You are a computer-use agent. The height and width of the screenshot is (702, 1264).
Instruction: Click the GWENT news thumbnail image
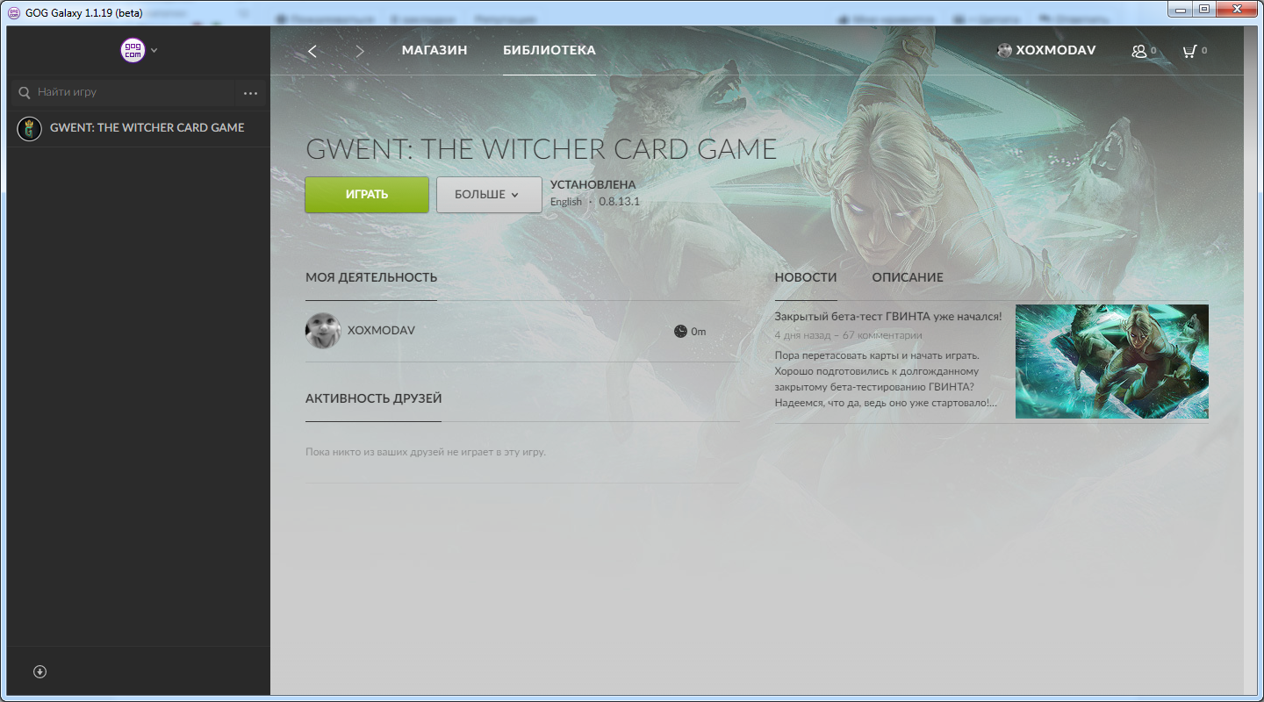(1112, 362)
